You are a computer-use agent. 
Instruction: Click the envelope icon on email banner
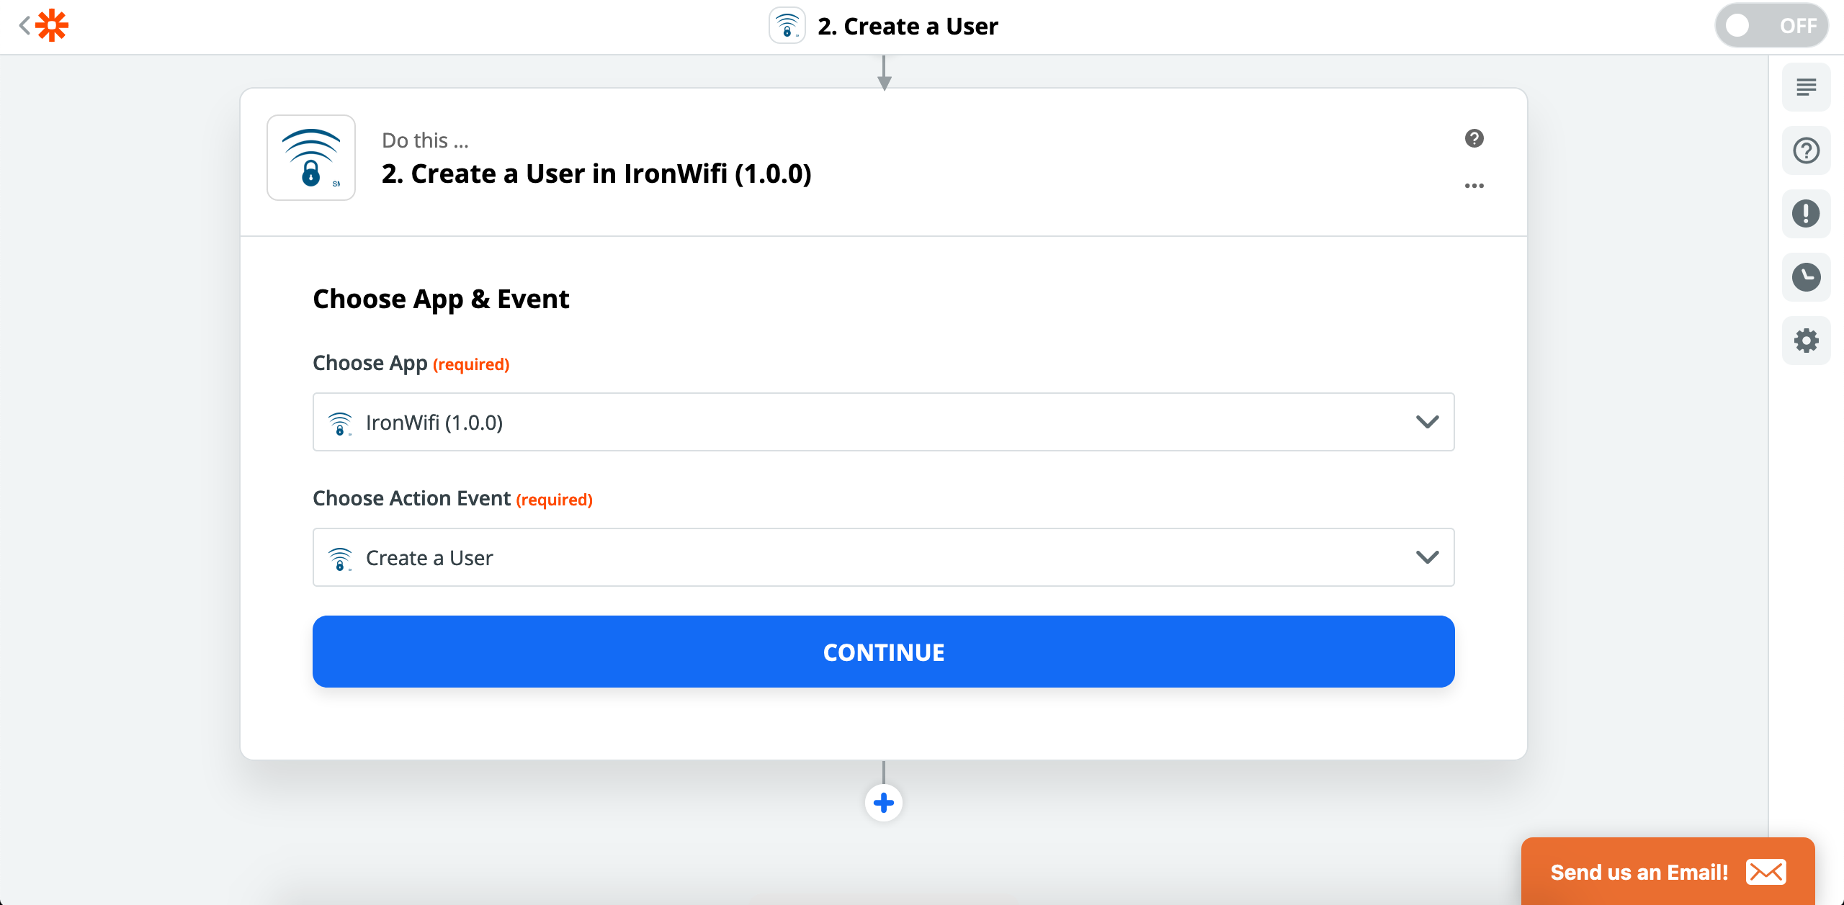coord(1766,872)
